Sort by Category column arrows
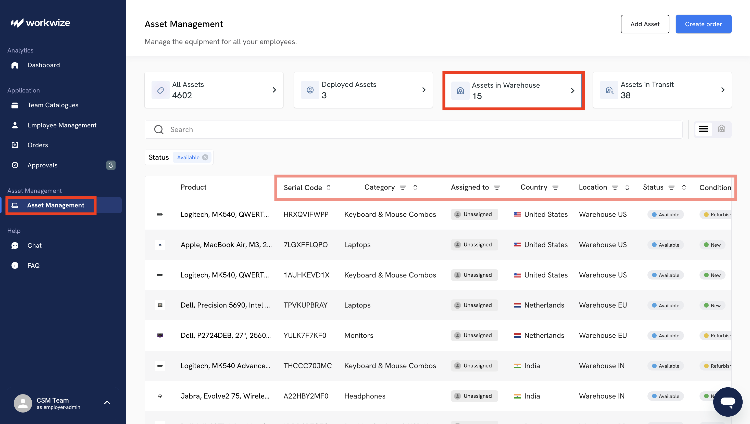The width and height of the screenshot is (750, 424). 415,188
